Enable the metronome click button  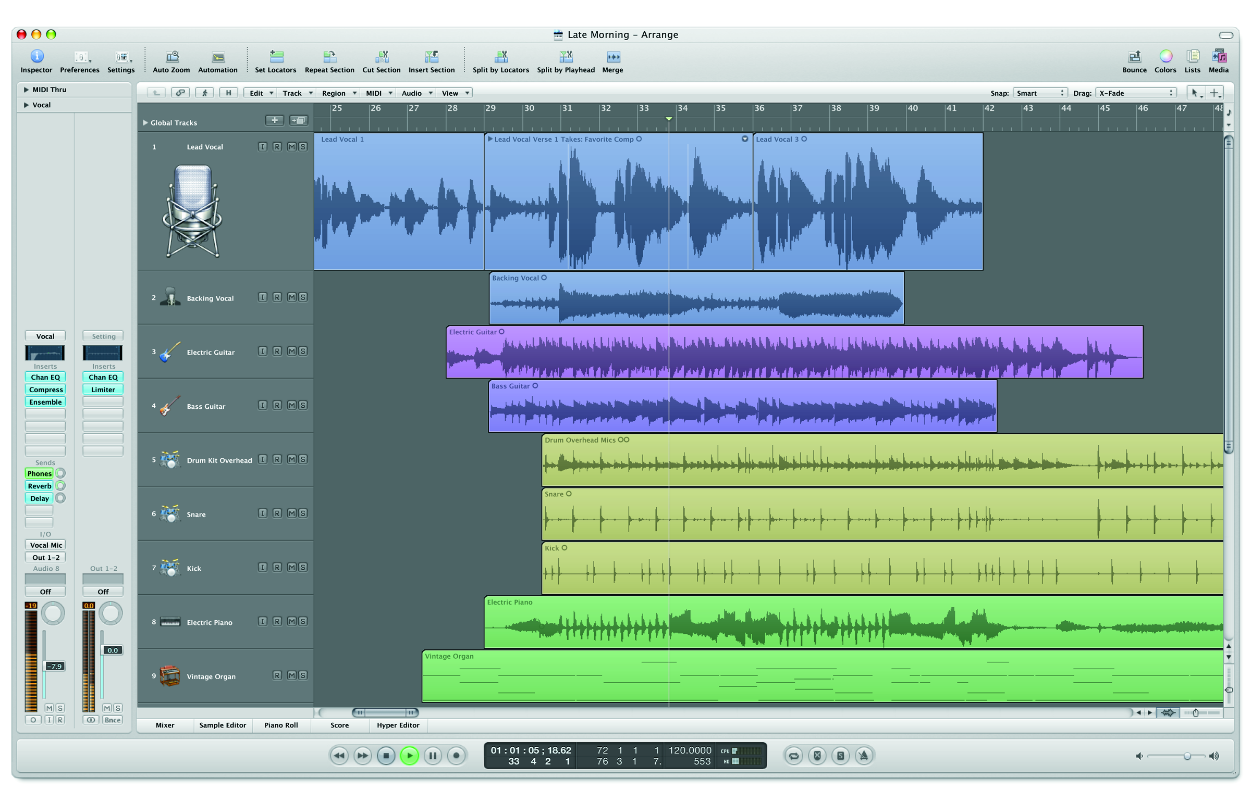click(863, 755)
